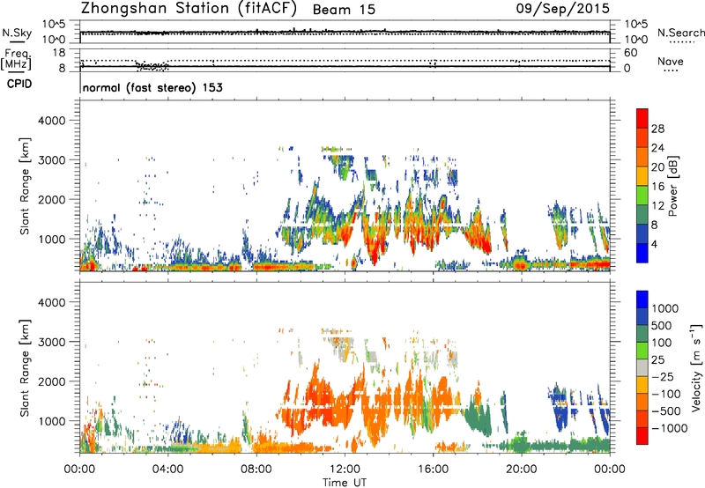The width and height of the screenshot is (705, 488).
Task: Click the -1000 tick on velocity colorbar
Action: coord(670,428)
